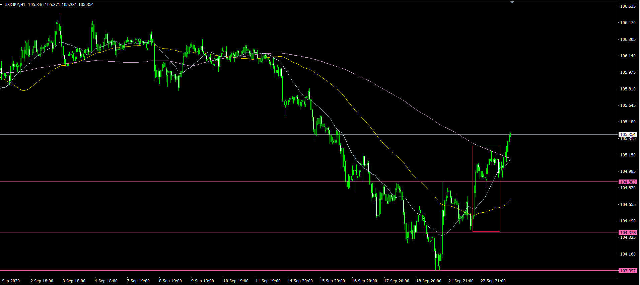Click the 105.975 price scale value

pos(628,72)
